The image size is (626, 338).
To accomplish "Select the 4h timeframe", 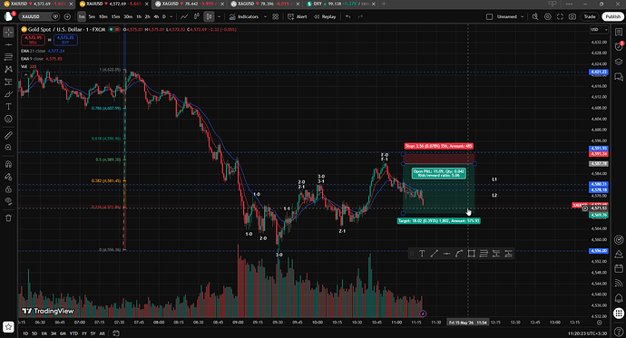I will coord(156,16).
